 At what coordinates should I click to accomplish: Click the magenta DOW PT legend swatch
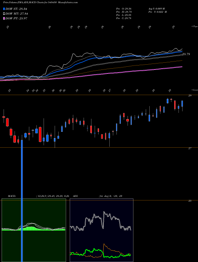coord(4,18)
